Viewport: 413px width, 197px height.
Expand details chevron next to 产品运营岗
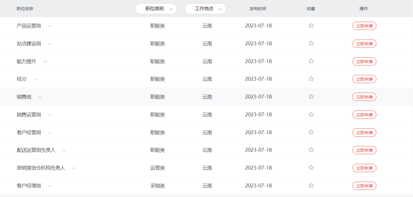[50, 26]
